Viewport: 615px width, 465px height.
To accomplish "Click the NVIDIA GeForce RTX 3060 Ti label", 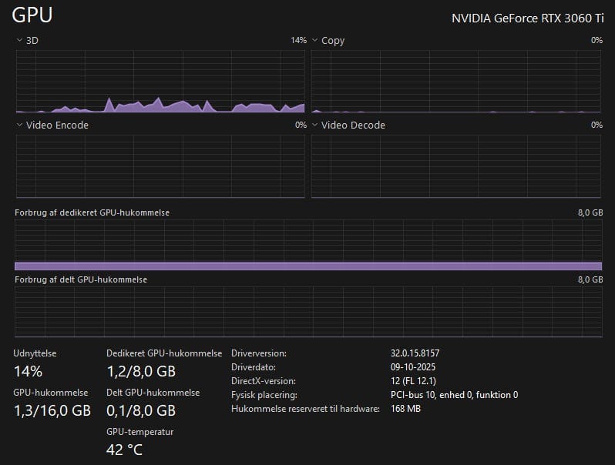I will click(x=527, y=18).
